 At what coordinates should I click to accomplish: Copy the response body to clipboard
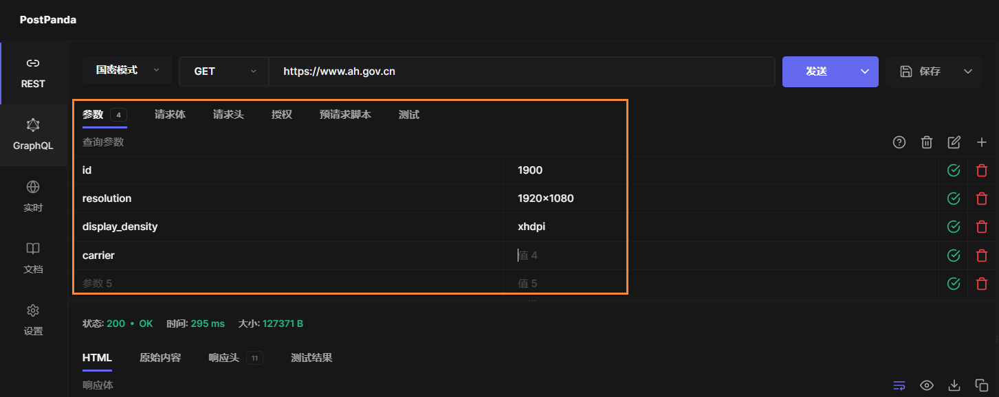click(981, 385)
